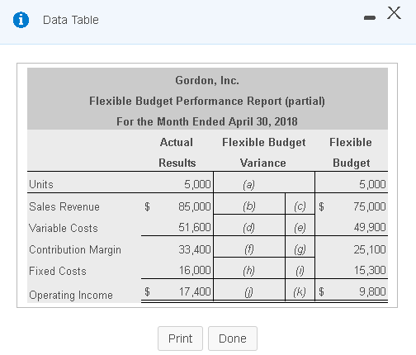Image resolution: width=416 pixels, height=355 pixels.
Task: Click the Print button
Action: [180, 338]
